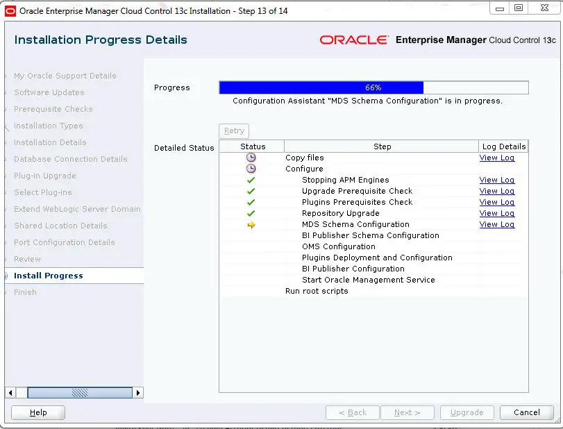This screenshot has height=429, width=563.
Task: Select Plug-in Upgrade step
Action: tap(45, 176)
